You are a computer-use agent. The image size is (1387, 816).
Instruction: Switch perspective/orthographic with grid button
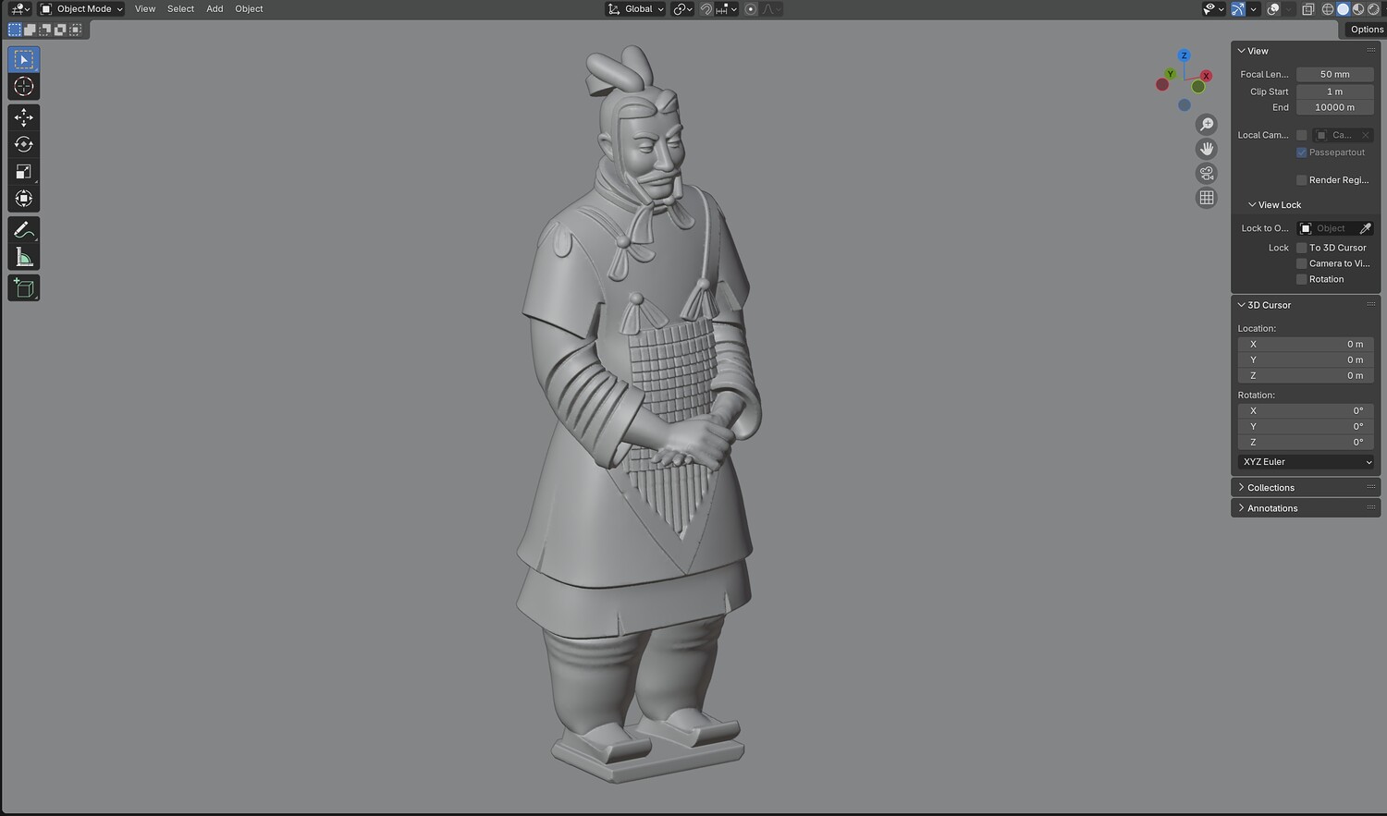tap(1207, 198)
